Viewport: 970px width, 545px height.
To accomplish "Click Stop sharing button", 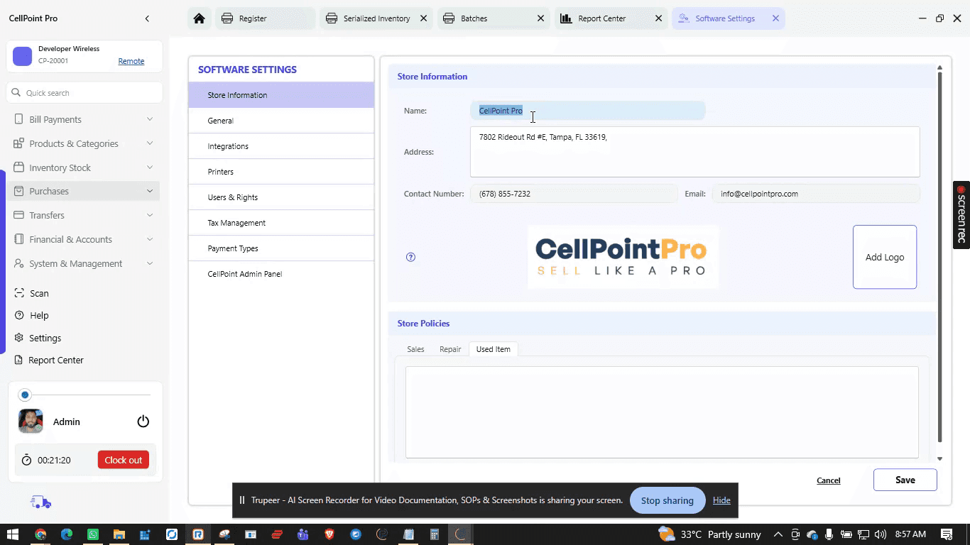I will [x=667, y=500].
